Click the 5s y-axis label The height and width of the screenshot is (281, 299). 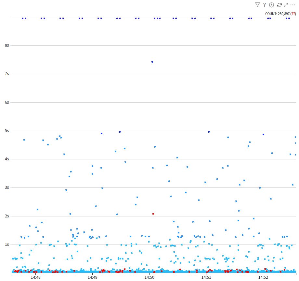[x=7, y=130]
